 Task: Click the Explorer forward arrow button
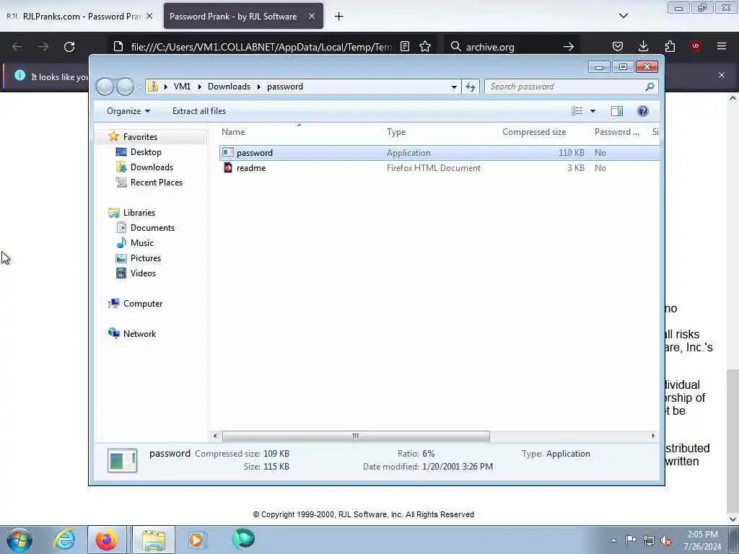(126, 87)
